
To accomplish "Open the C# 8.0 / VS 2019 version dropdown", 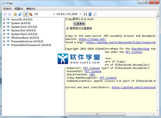I will point(69,14).
